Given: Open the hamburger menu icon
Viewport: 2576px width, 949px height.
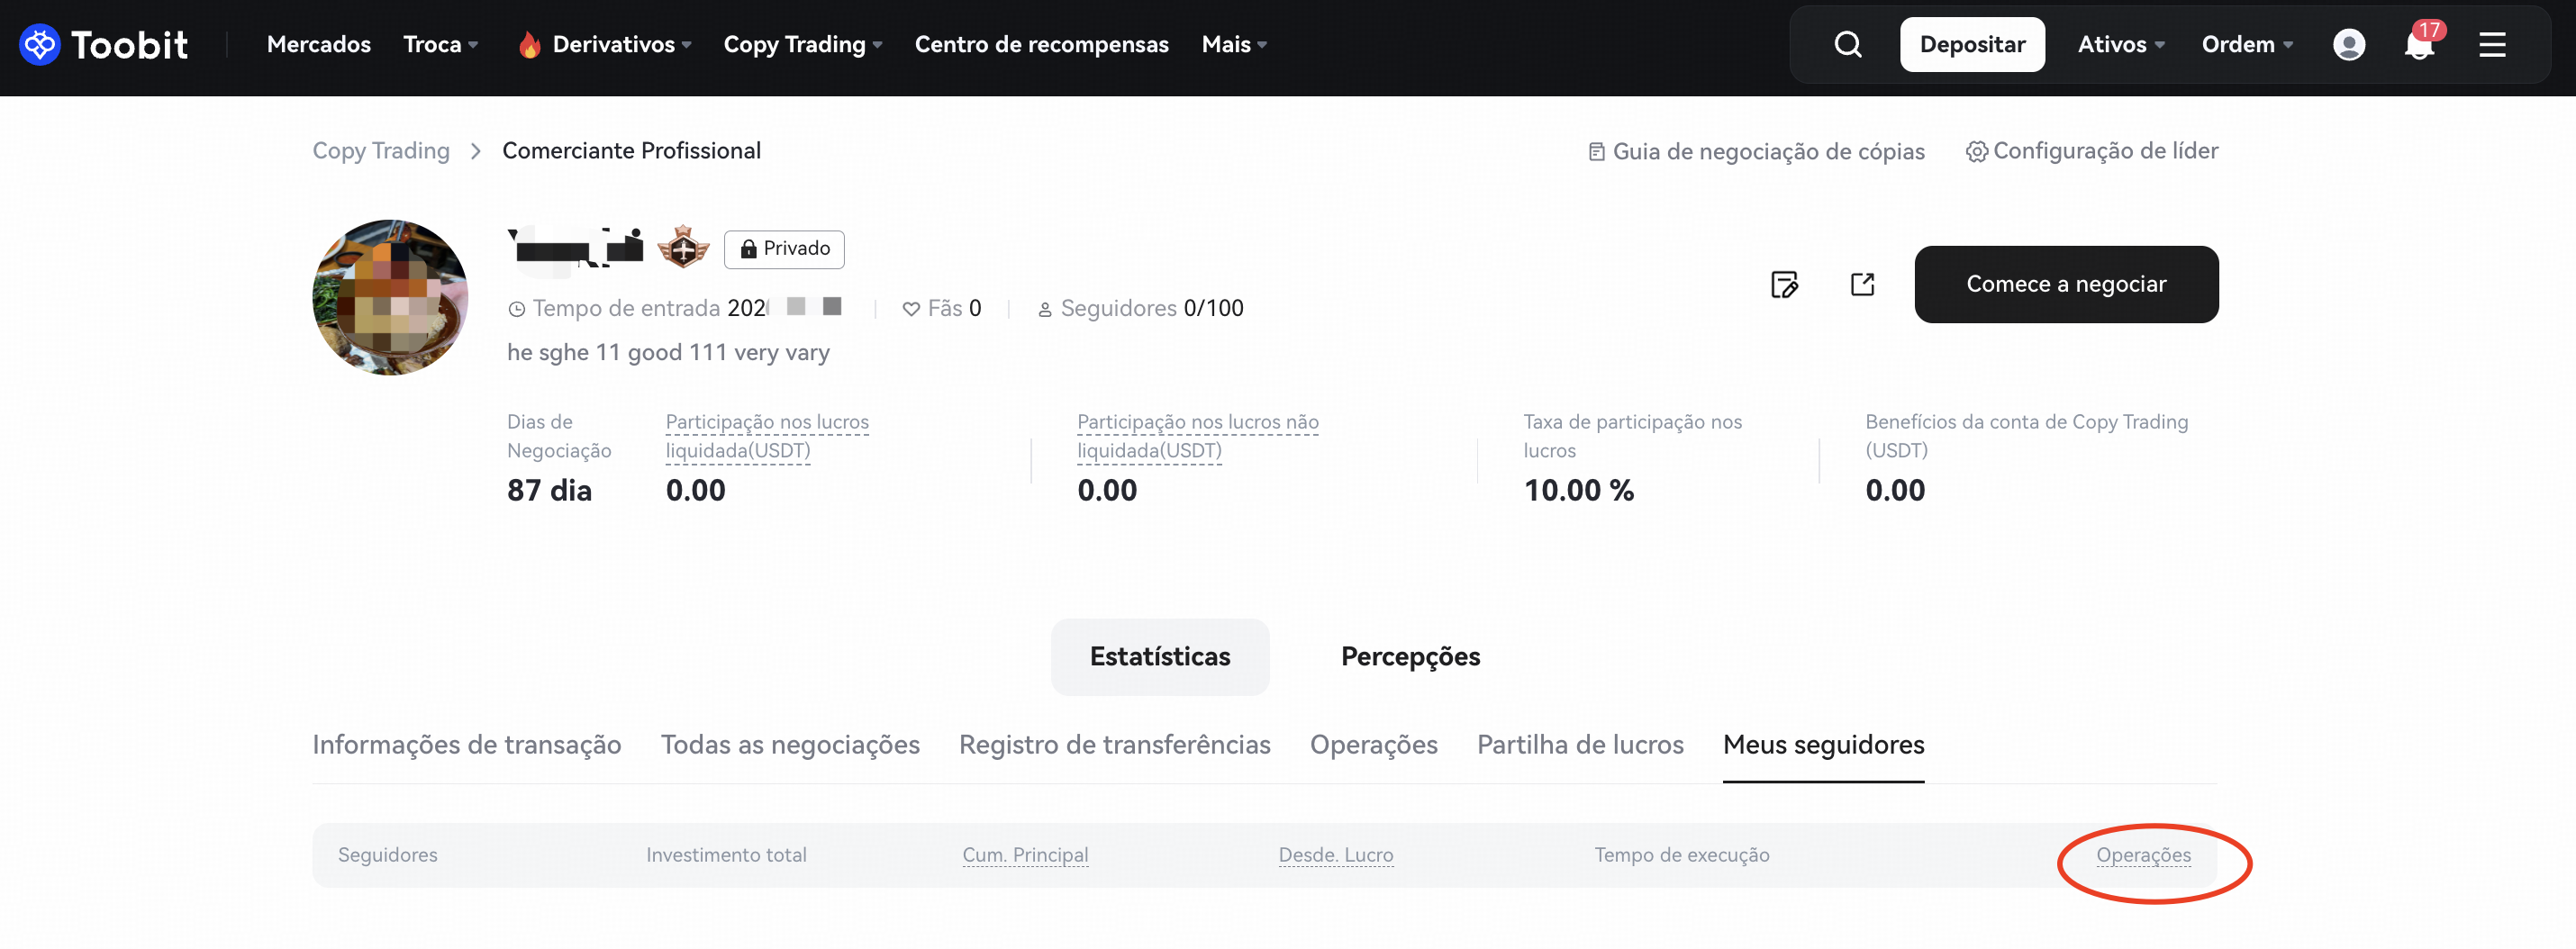Looking at the screenshot, I should pyautogui.click(x=2491, y=44).
